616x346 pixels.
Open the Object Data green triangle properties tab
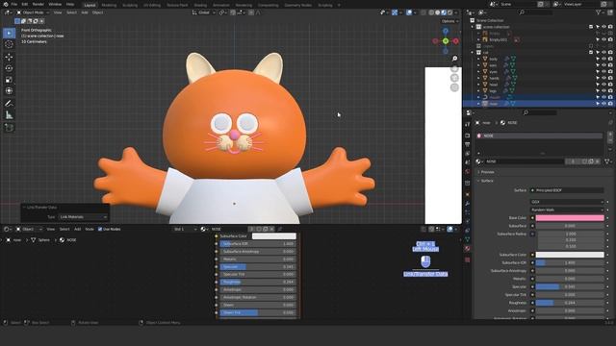pos(467,239)
